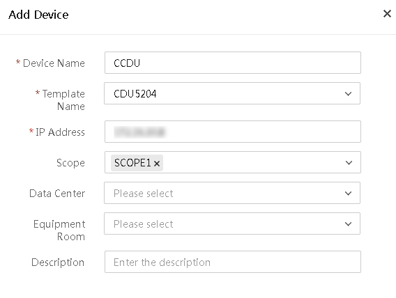Click the Equipment Room label
Screen dimensions: 396x298
click(59, 230)
